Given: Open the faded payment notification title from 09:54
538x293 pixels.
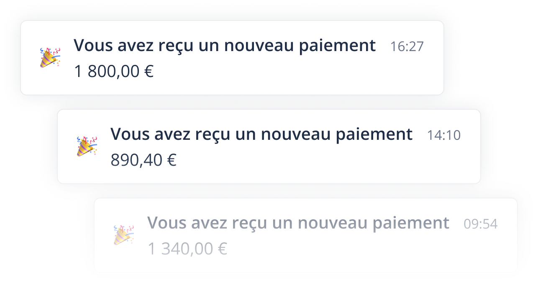Looking at the screenshot, I should pos(298,223).
